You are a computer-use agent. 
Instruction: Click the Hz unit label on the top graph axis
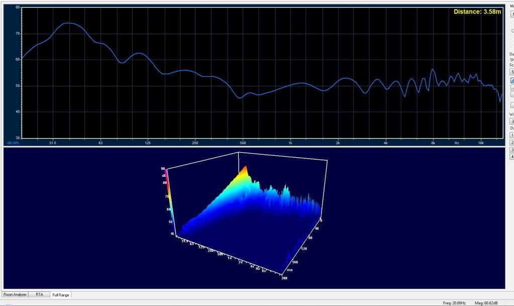click(x=457, y=143)
